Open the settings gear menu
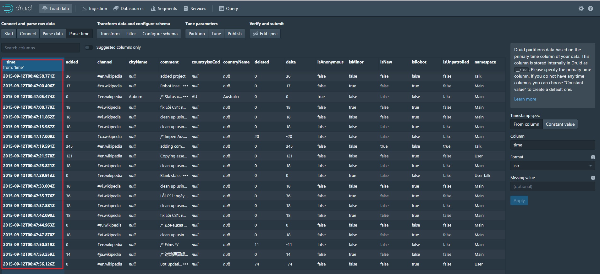The image size is (600, 274). pos(581,8)
